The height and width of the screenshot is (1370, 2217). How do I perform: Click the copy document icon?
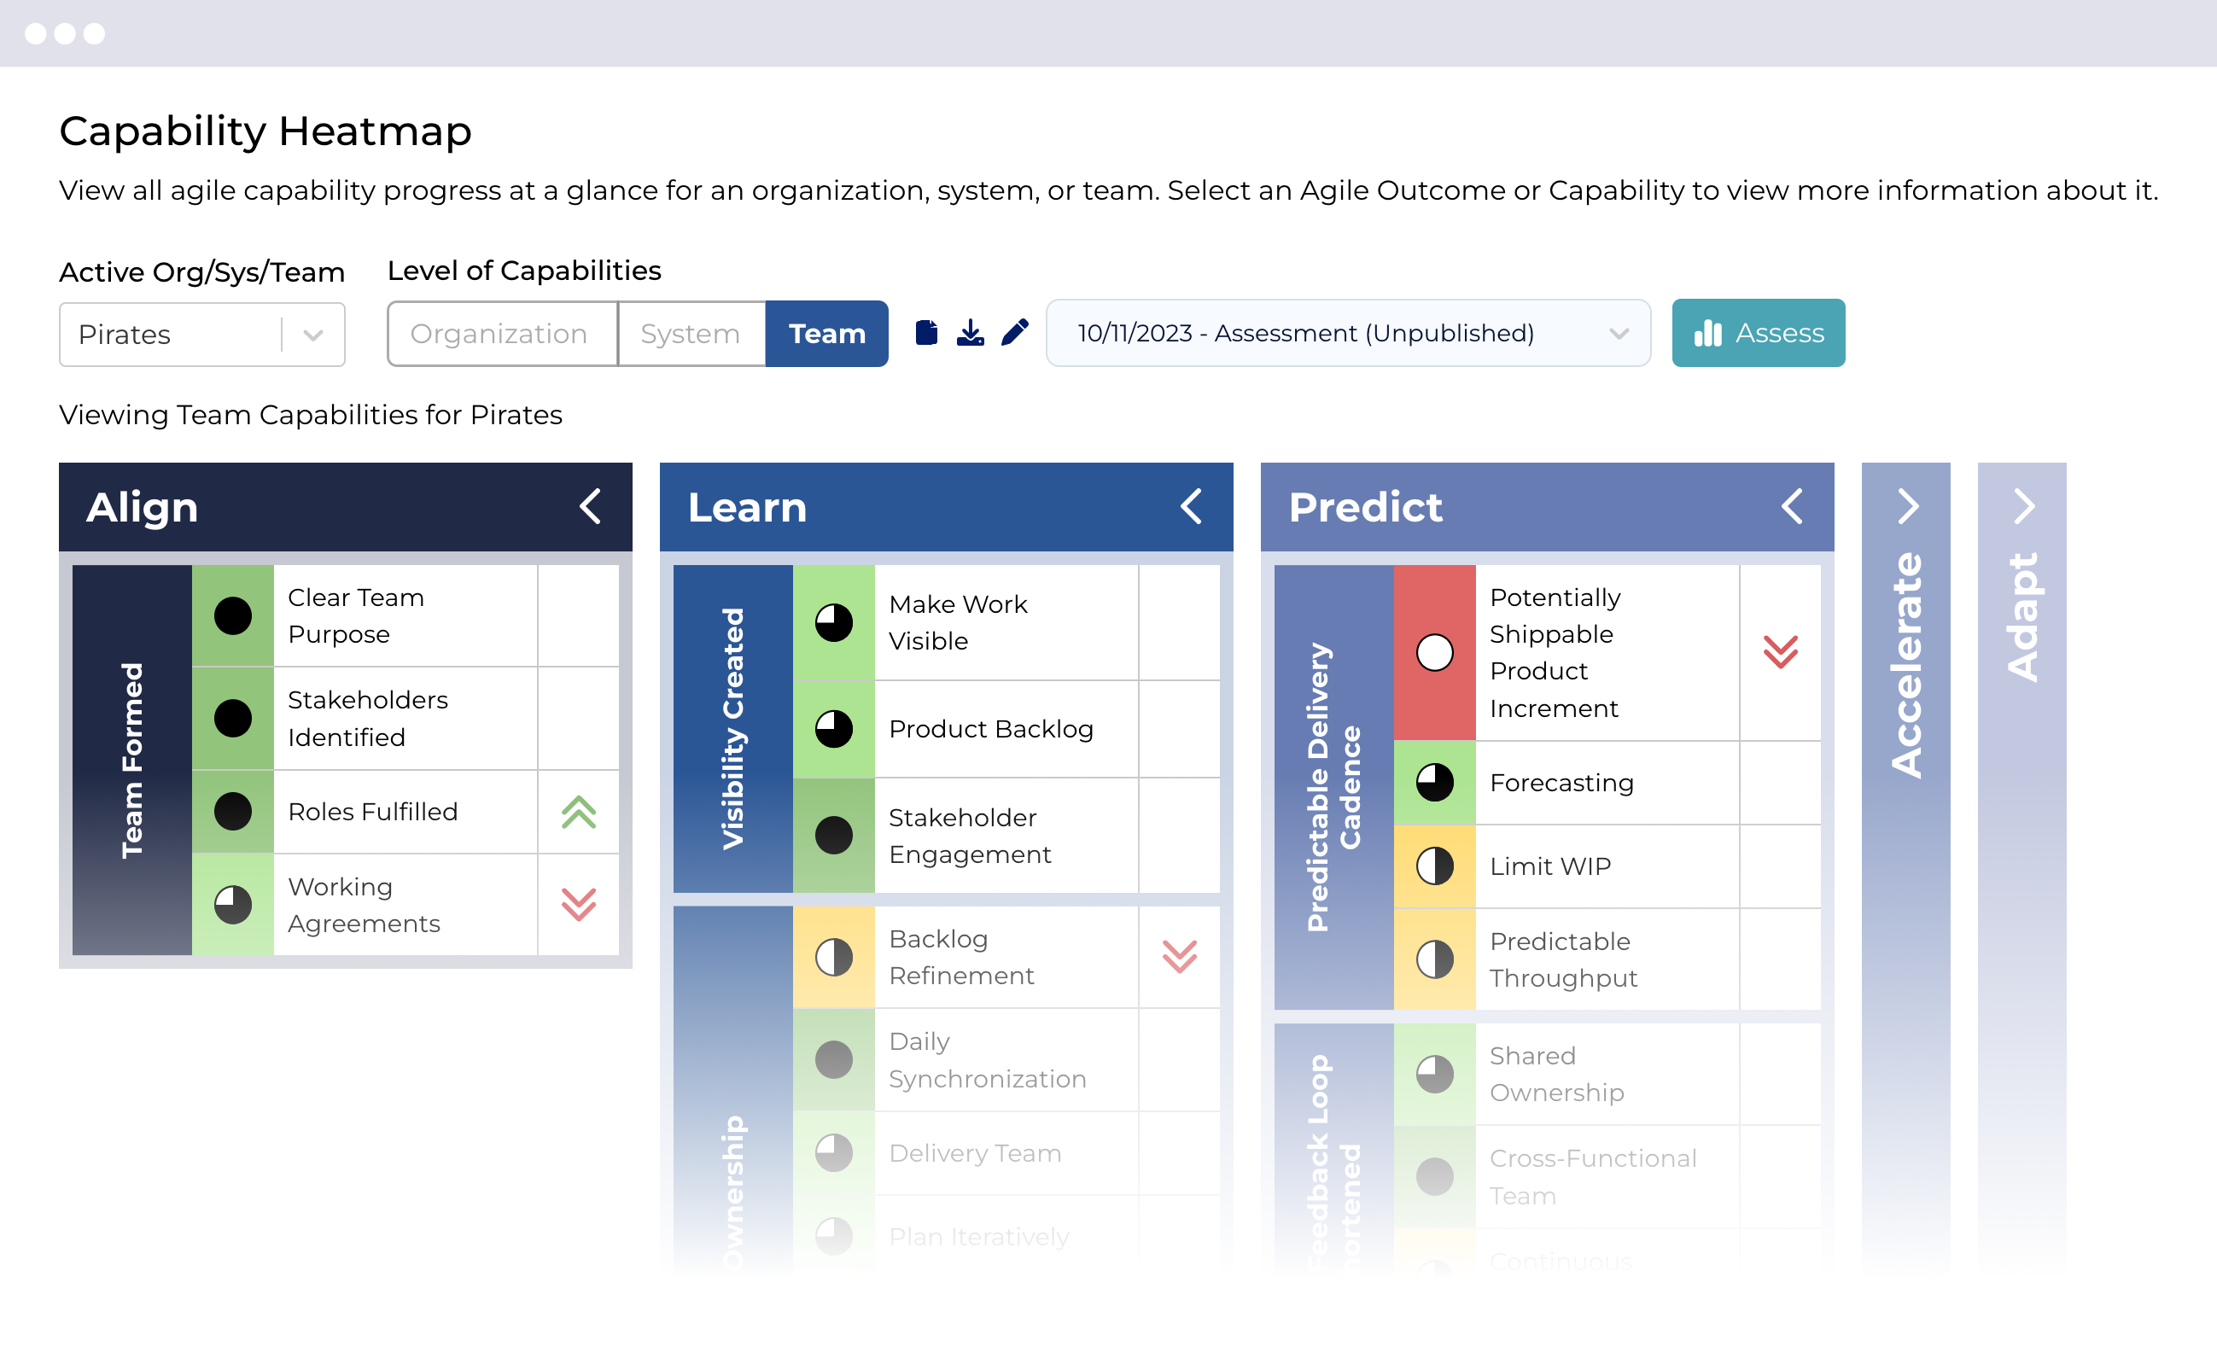pyautogui.click(x=926, y=333)
